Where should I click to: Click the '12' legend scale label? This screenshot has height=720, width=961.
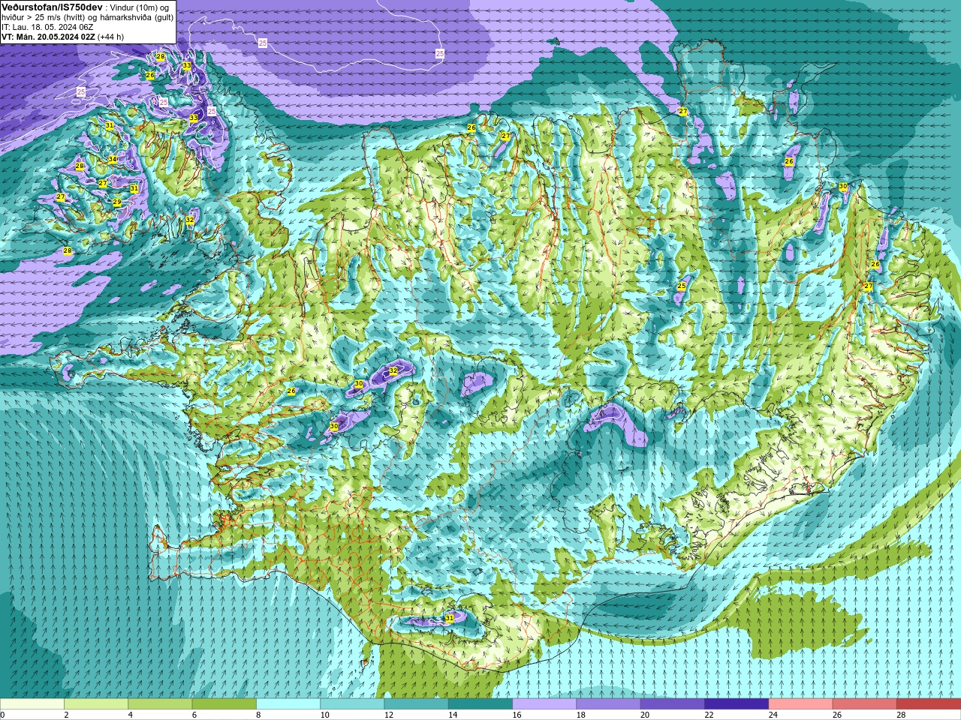click(390, 715)
